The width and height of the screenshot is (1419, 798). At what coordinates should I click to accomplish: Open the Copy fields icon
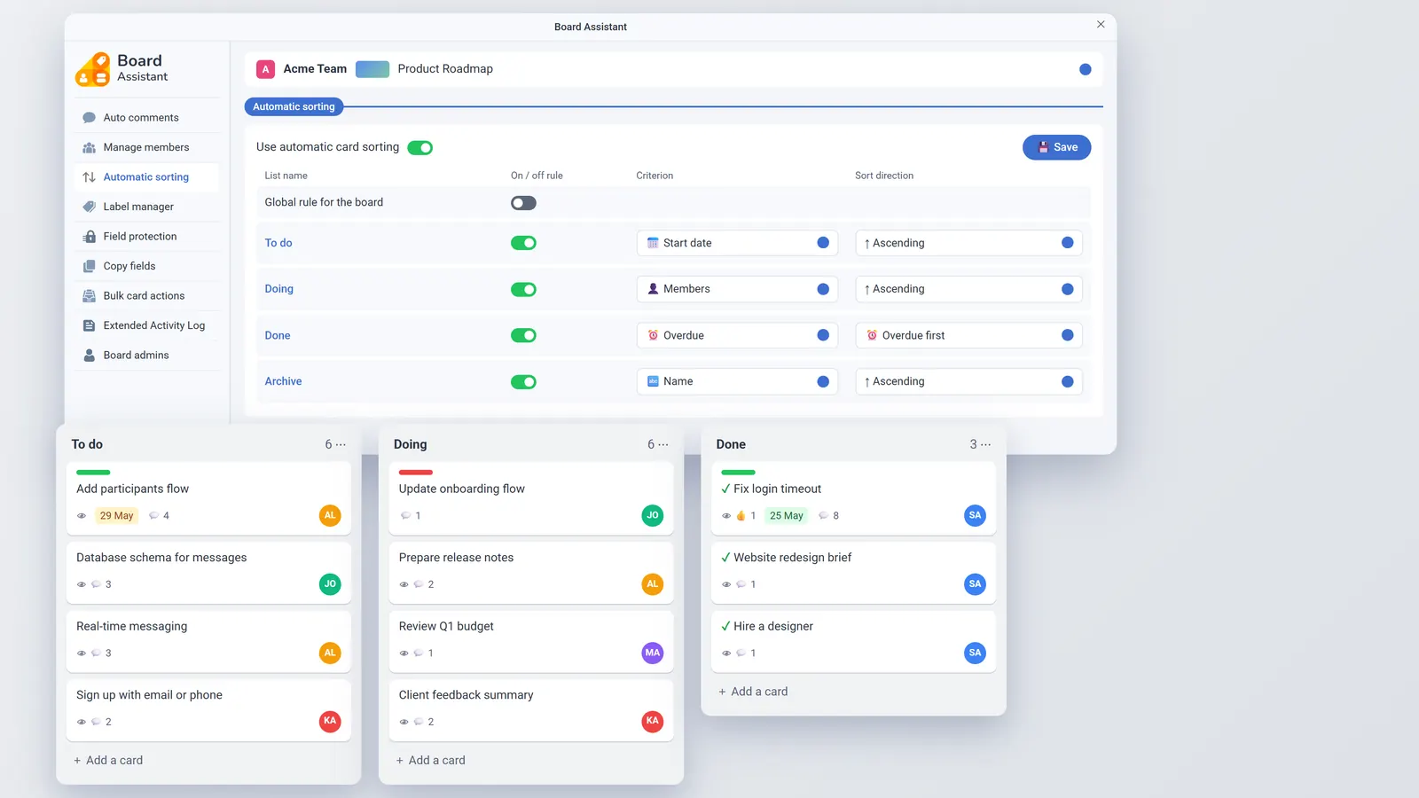click(89, 266)
